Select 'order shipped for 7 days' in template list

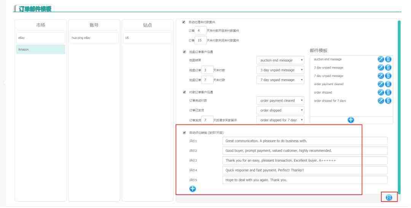point(330,101)
